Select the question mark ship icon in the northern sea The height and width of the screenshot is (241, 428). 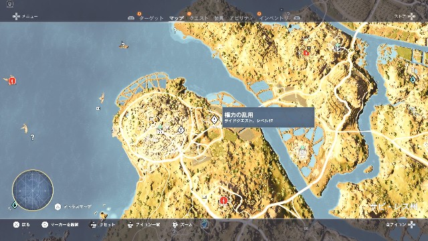123,45
